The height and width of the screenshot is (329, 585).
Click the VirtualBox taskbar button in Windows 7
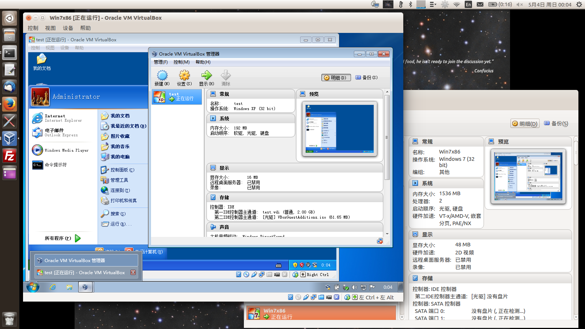point(85,287)
